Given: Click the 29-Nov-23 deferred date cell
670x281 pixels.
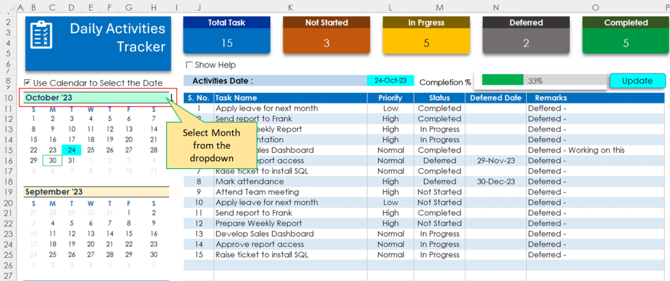Looking at the screenshot, I should (496, 161).
